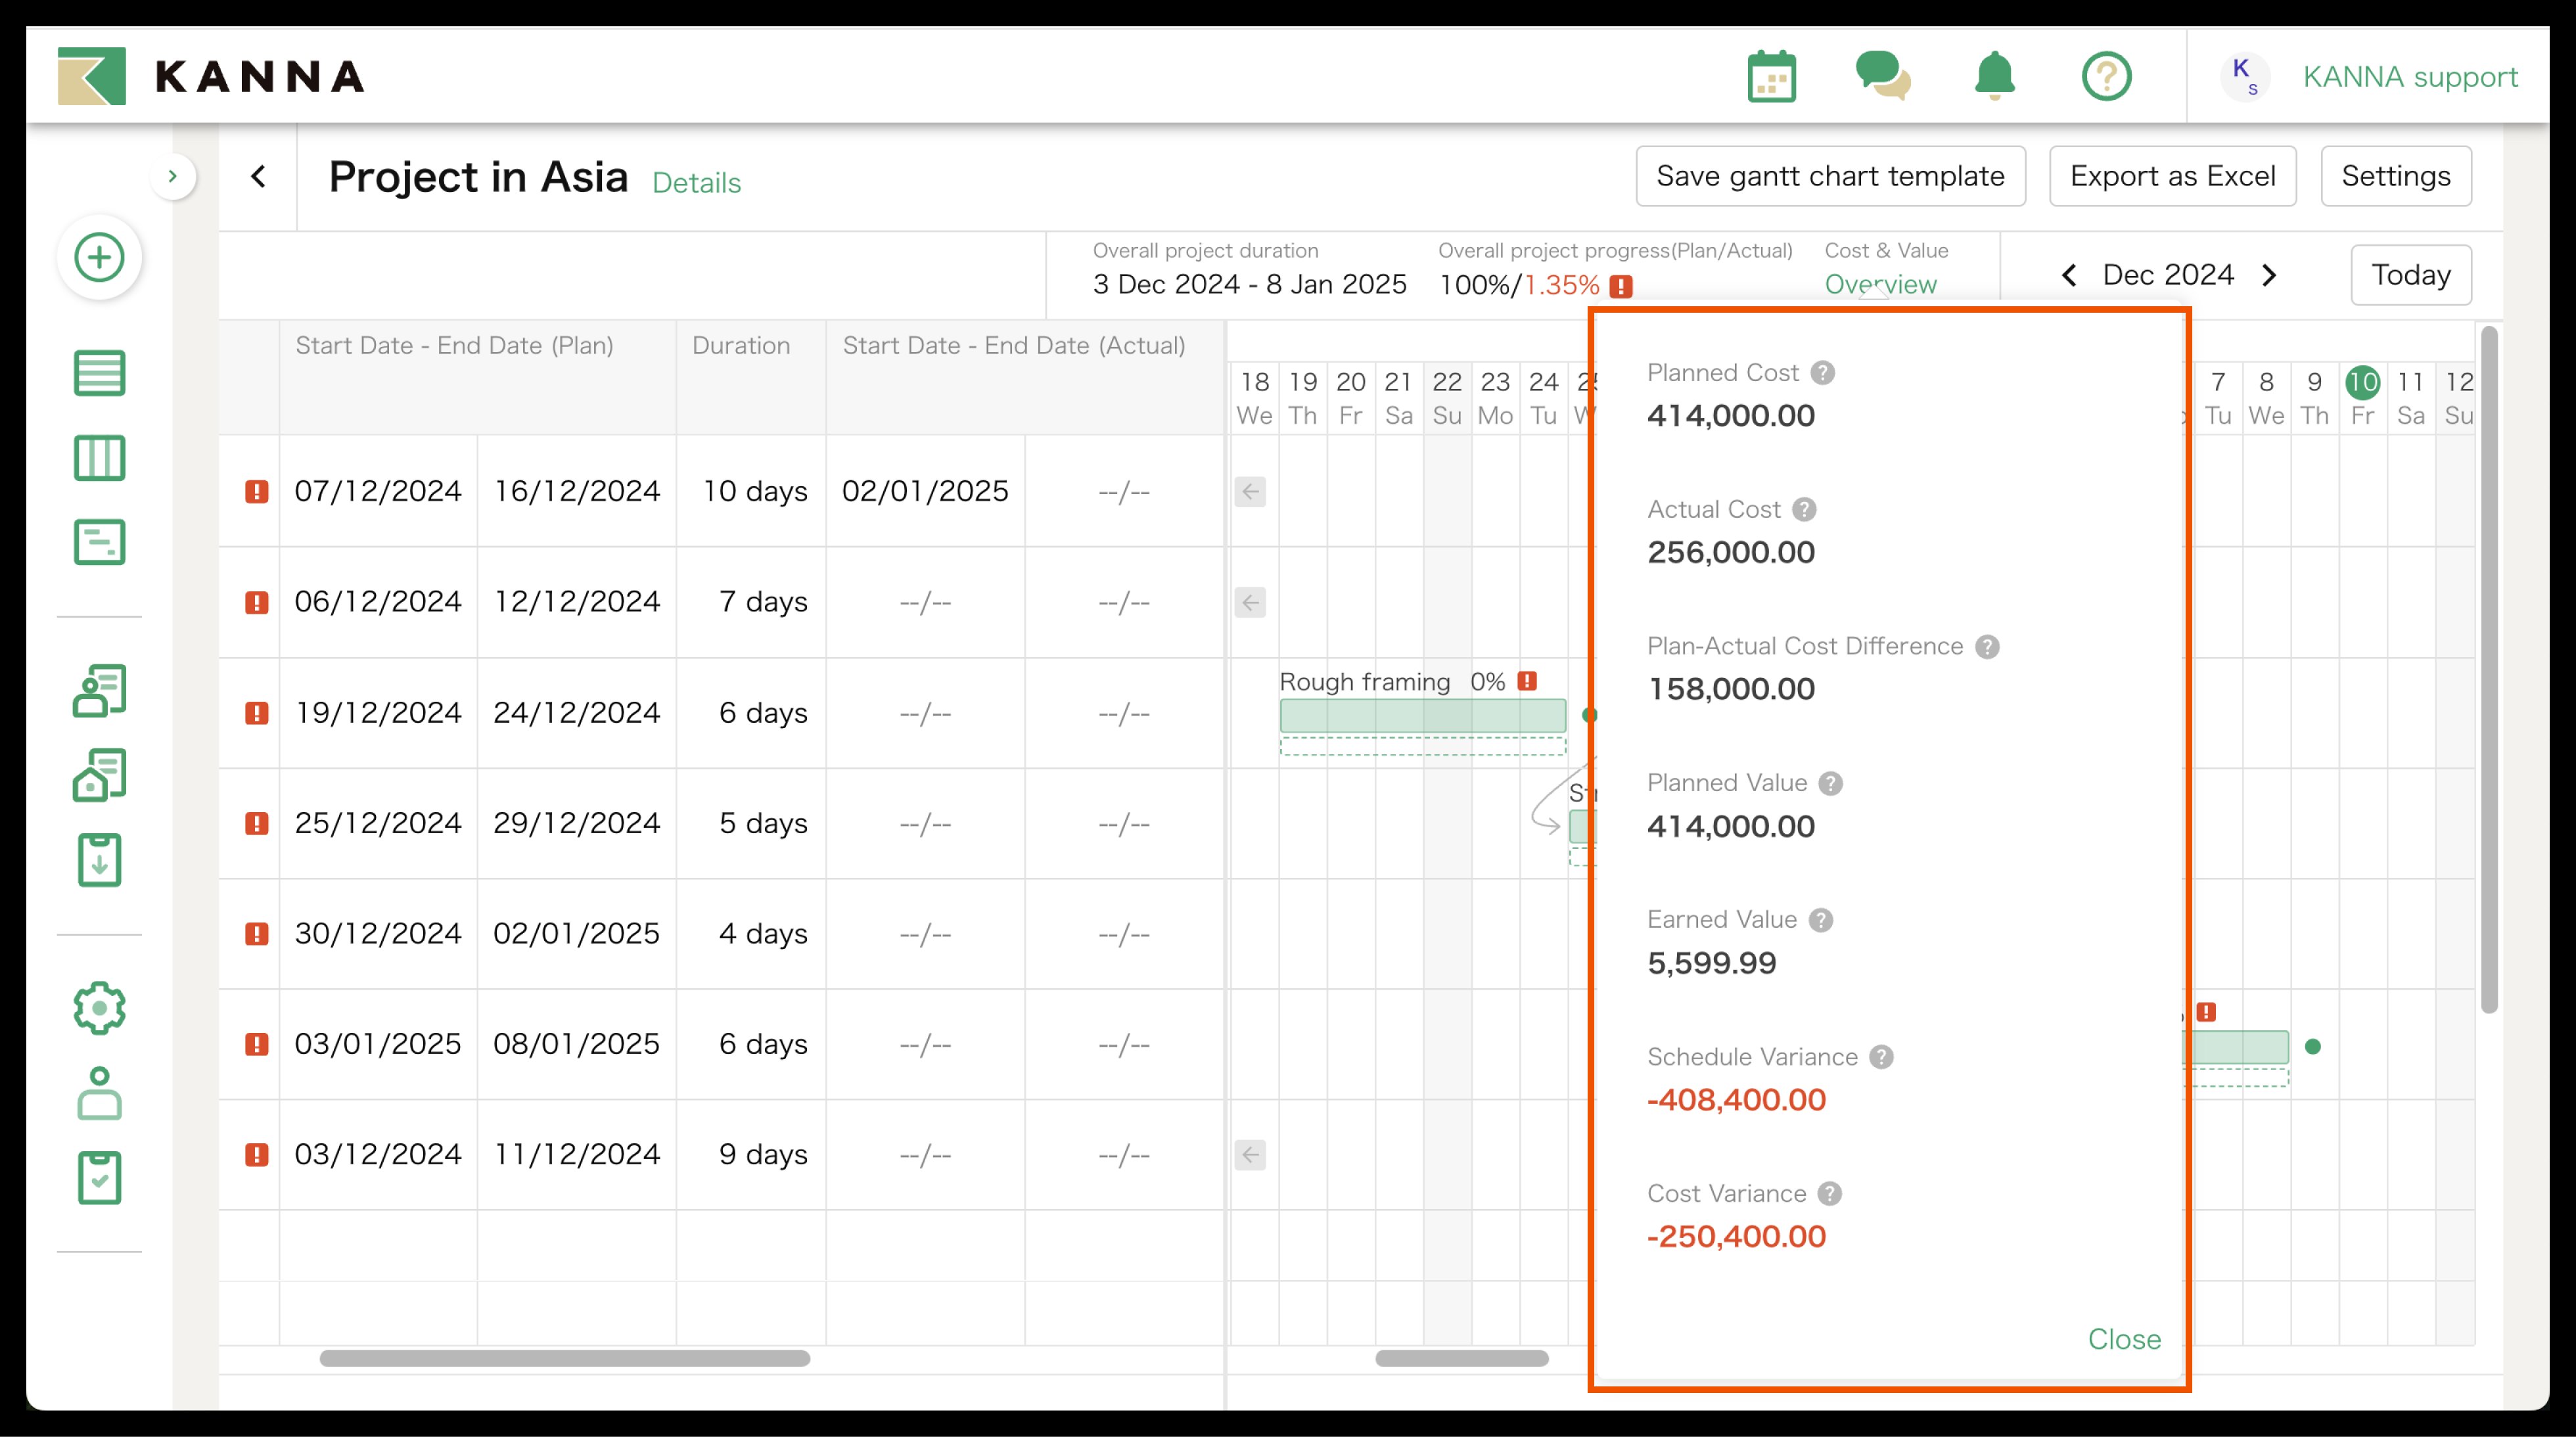
Task: Open the calendar icon in header
Action: [1771, 77]
